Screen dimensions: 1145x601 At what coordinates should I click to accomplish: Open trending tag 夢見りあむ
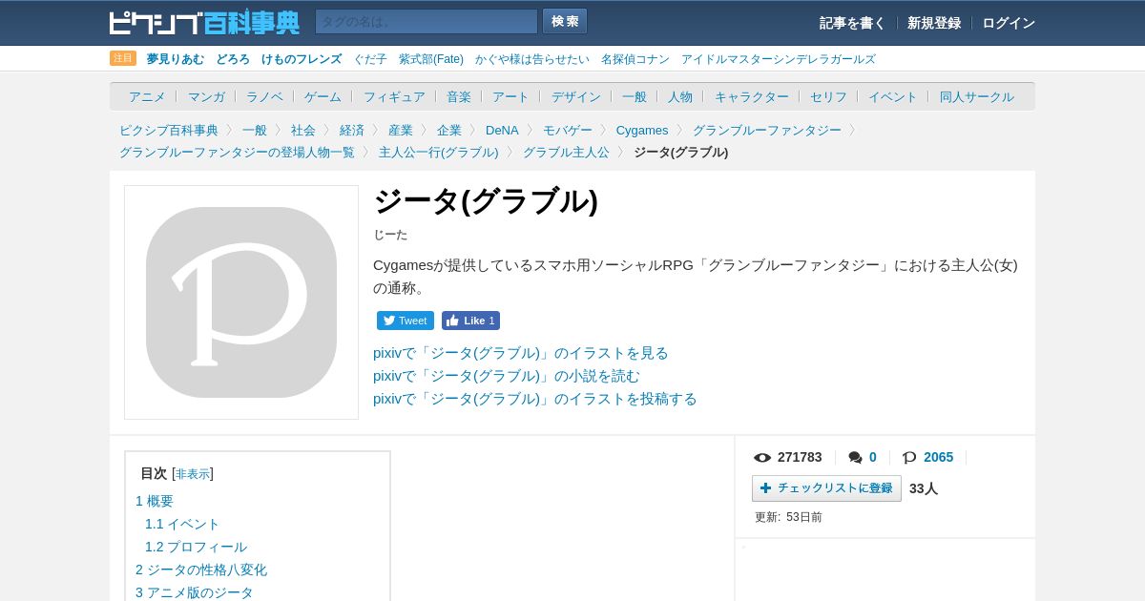pos(176,59)
